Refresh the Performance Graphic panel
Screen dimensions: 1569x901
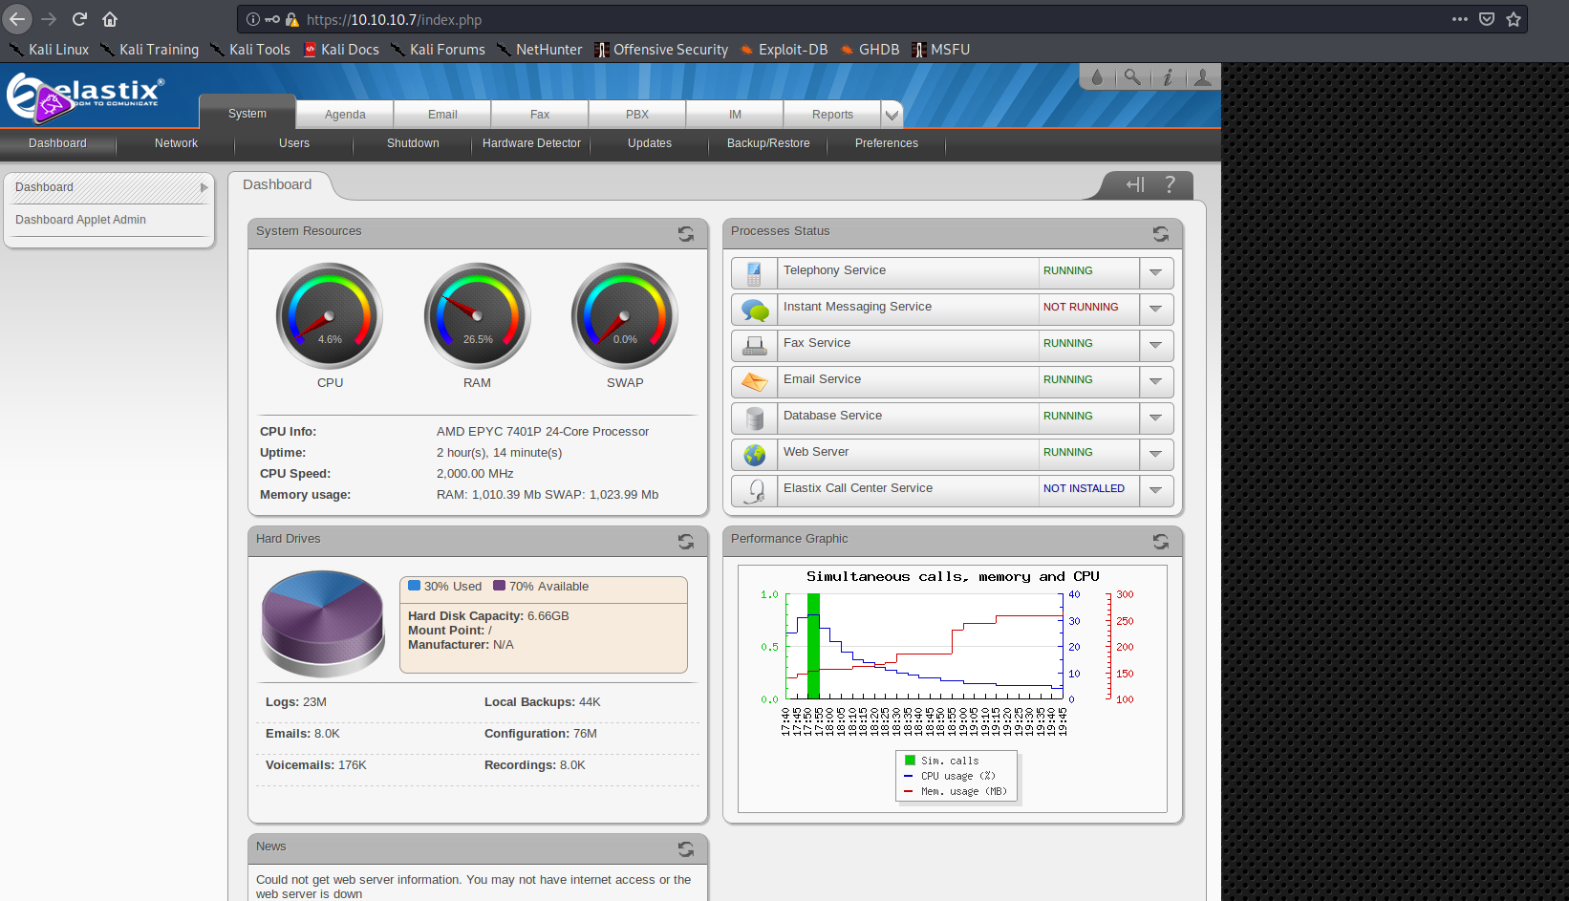pyautogui.click(x=1160, y=542)
